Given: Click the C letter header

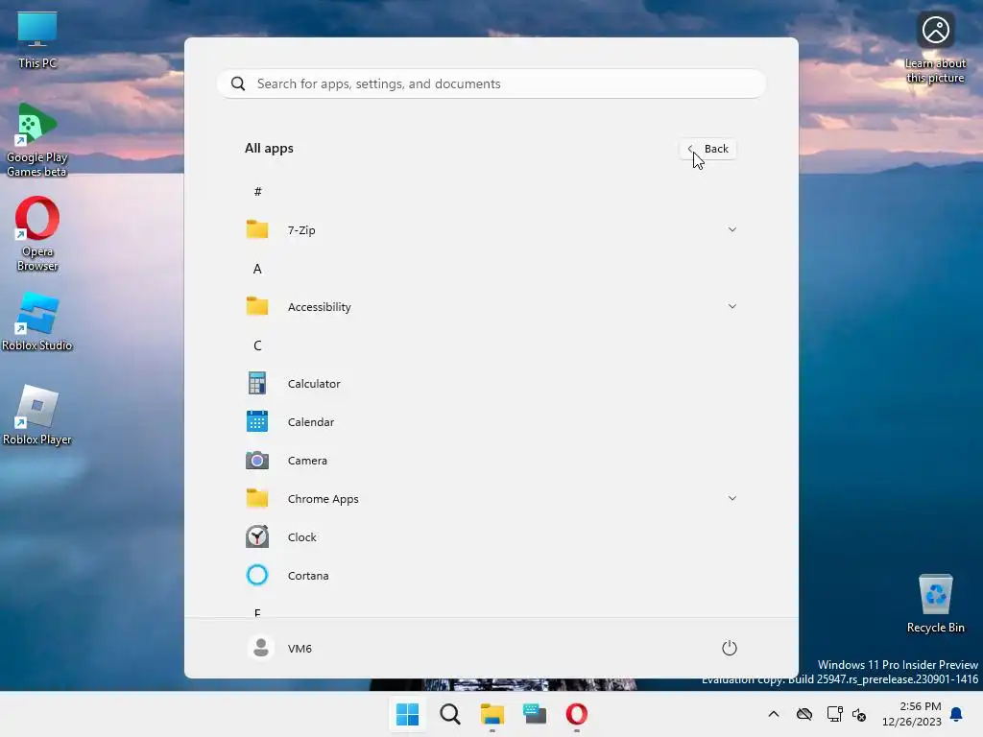Looking at the screenshot, I should [257, 345].
